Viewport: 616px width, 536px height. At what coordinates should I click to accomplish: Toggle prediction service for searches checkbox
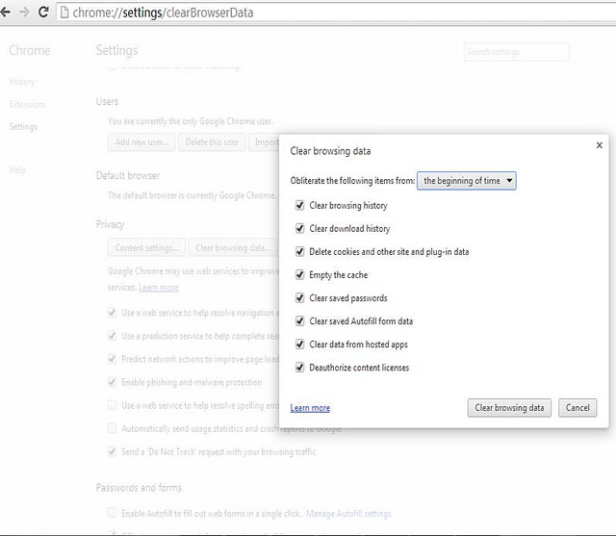(112, 336)
